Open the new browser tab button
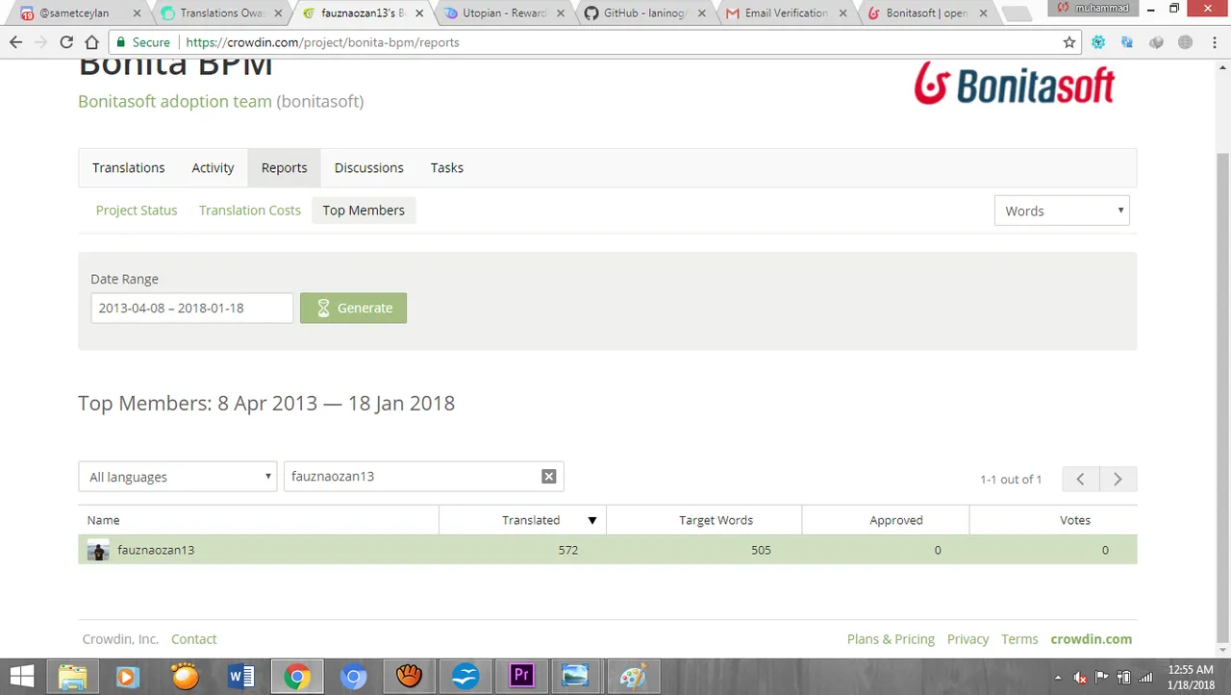 coord(1016,13)
